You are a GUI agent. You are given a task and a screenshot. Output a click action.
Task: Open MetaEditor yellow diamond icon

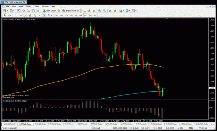coord(59,11)
